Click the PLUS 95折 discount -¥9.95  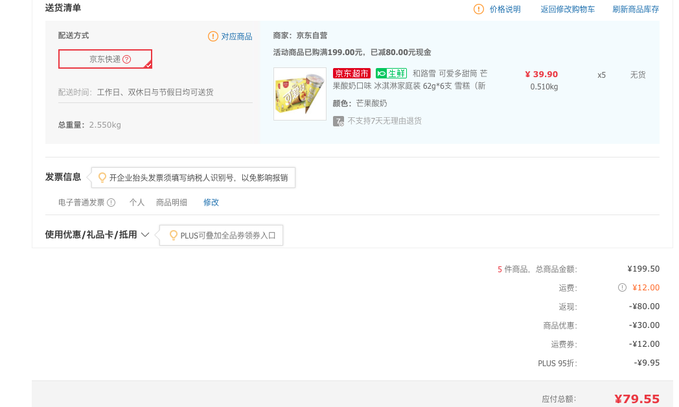click(647, 363)
